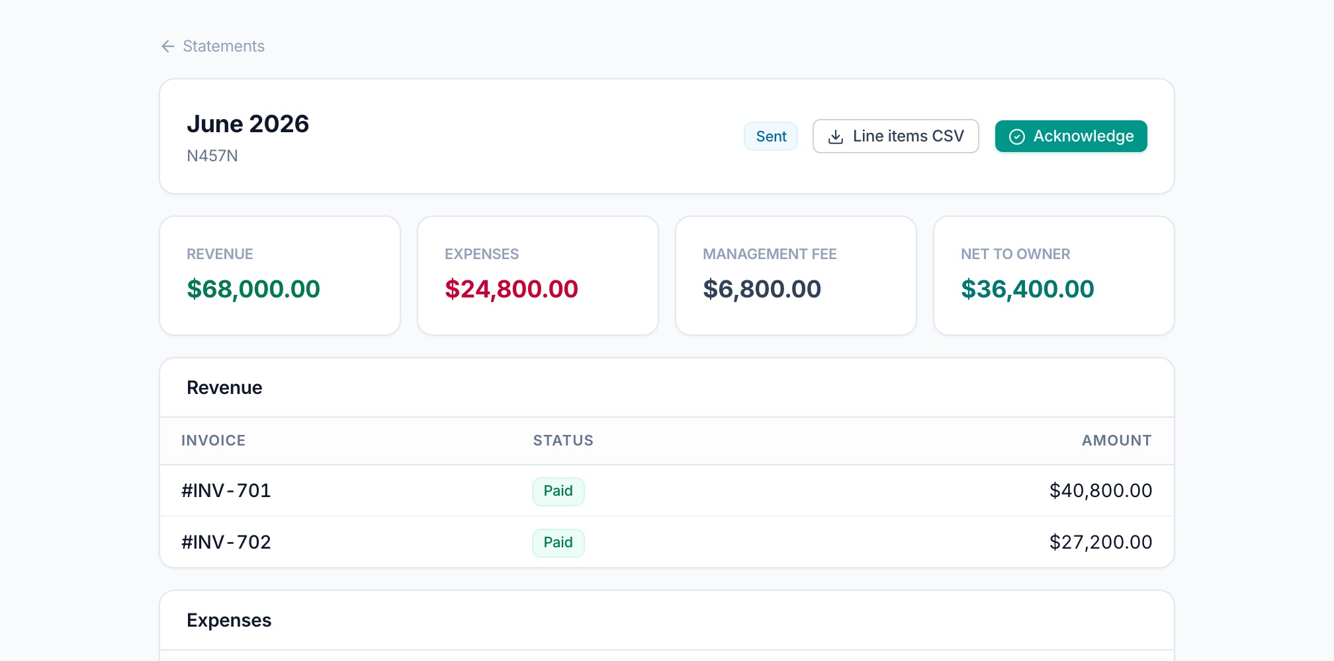Click the amount $40,800.00
This screenshot has height=661, width=1334.
[x=1100, y=490]
